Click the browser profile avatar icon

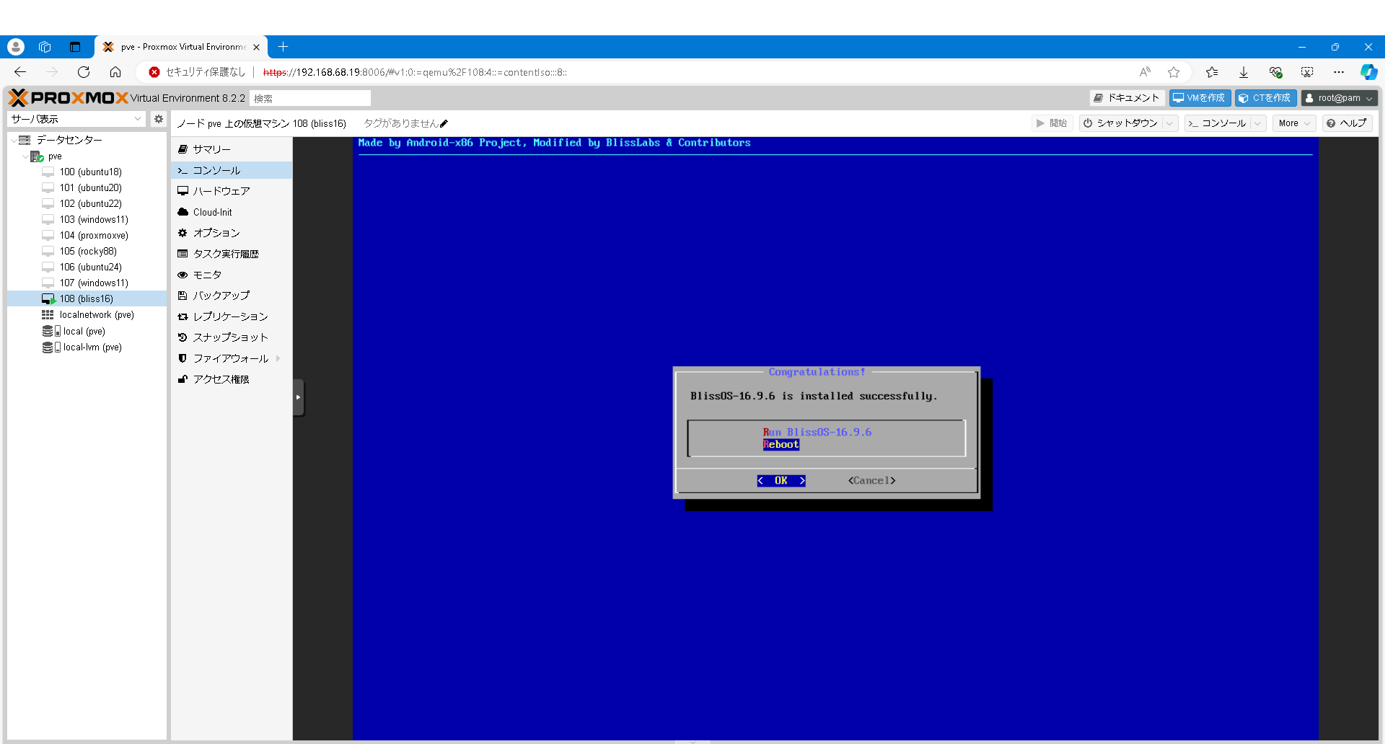(x=16, y=47)
